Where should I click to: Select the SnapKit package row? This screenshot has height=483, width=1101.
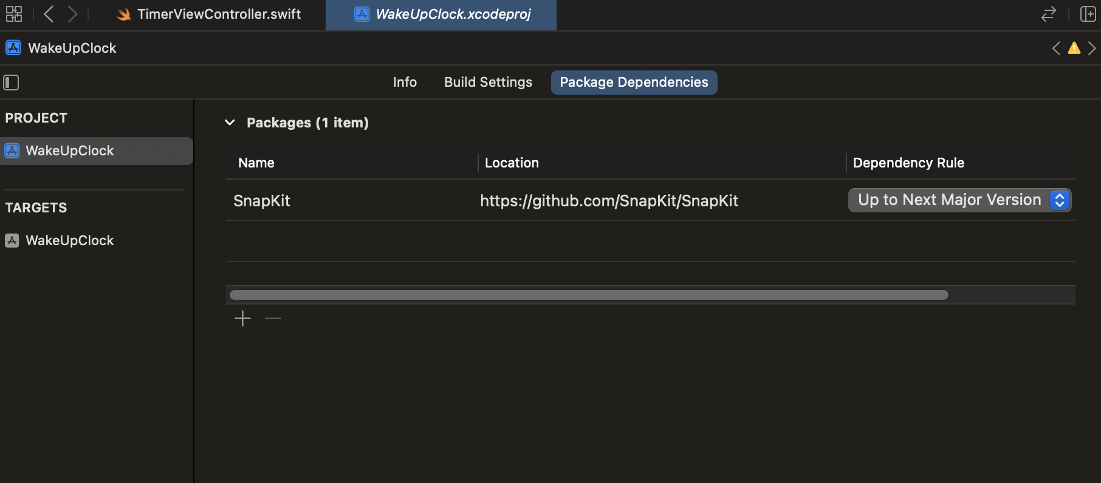[x=650, y=200]
